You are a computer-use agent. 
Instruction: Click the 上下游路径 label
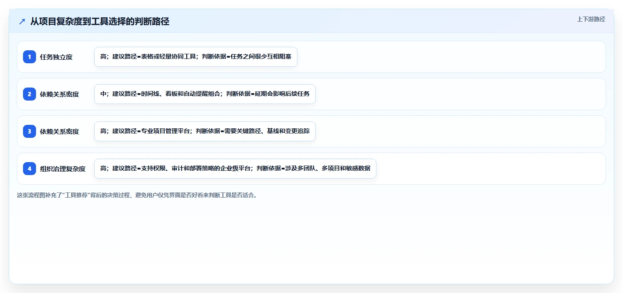click(x=590, y=20)
